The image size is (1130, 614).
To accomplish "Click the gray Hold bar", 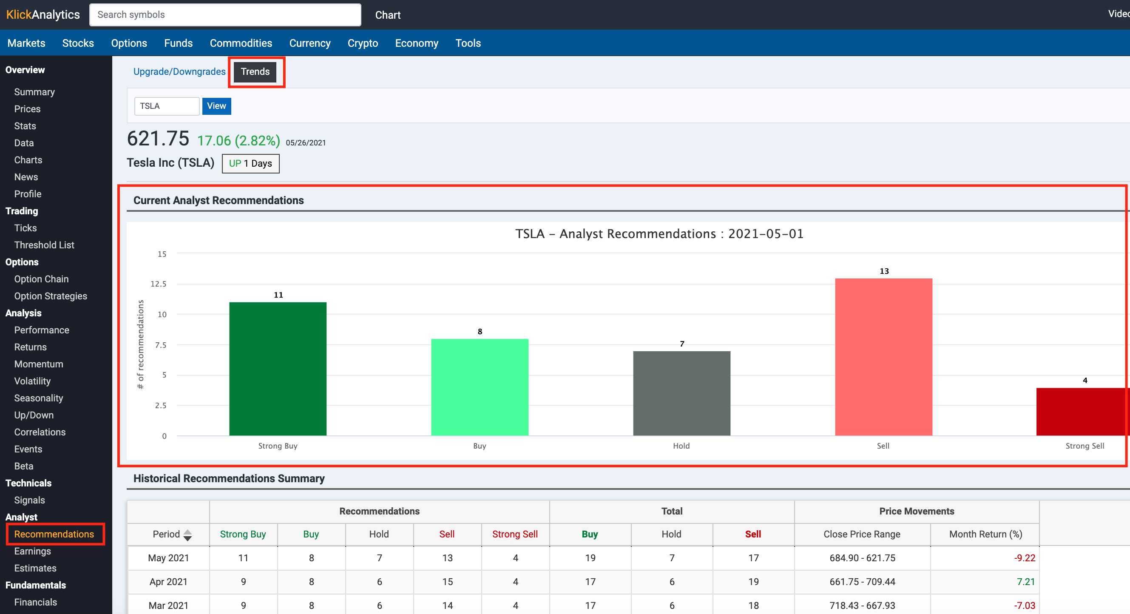I will (681, 393).
